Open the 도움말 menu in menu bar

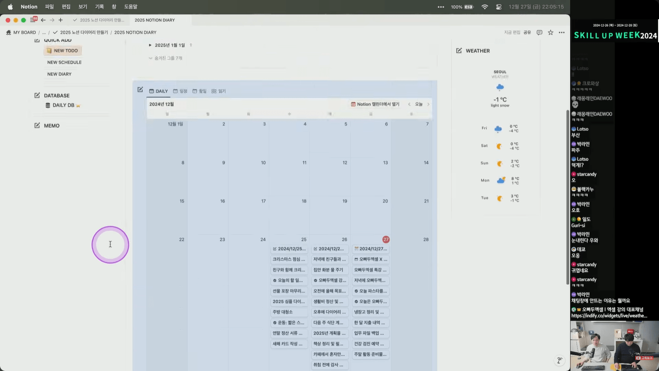(131, 7)
